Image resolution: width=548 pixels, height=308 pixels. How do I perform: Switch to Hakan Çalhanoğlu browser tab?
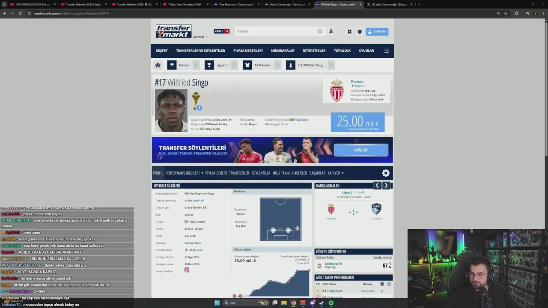coord(287,4)
